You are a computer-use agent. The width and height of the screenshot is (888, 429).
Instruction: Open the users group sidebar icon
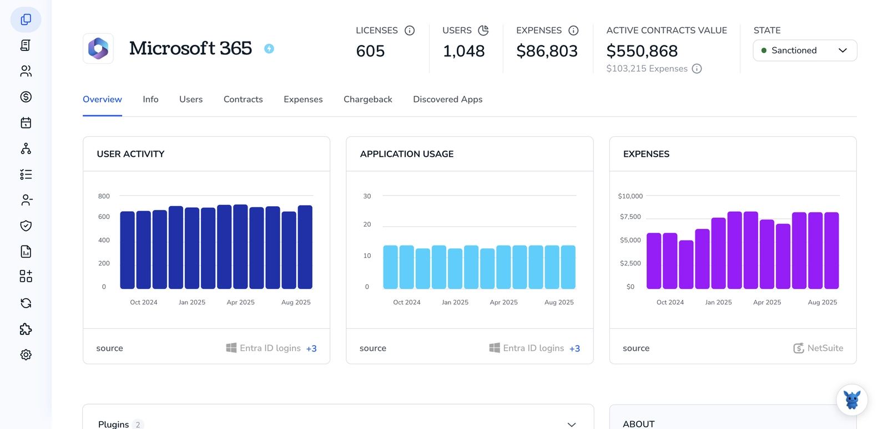[x=26, y=71]
